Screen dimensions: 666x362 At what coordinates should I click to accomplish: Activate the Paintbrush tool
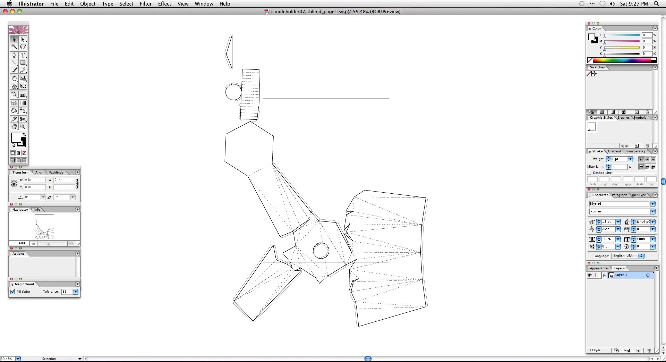pos(14,70)
